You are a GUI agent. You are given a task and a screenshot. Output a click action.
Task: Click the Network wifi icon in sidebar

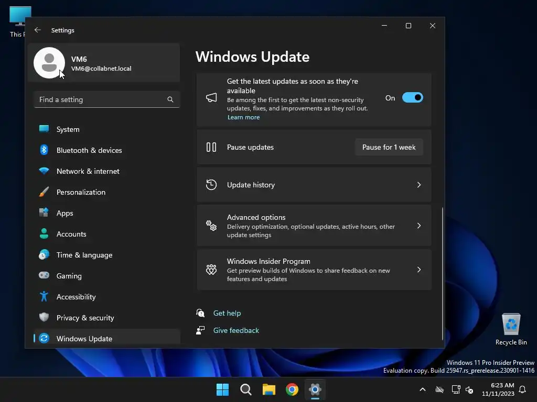44,171
